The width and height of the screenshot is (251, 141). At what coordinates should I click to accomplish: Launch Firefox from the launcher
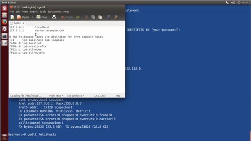pyautogui.click(x=4, y=22)
